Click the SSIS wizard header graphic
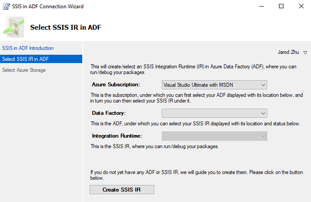Screen dimensions: 311x202 [x=14, y=27]
